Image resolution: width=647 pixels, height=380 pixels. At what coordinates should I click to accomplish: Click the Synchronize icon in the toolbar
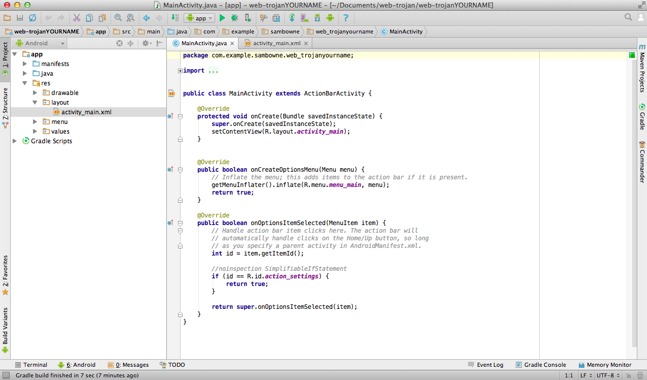point(33,18)
